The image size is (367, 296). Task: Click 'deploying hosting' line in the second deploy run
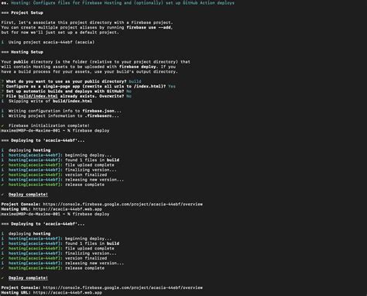tap(29, 234)
